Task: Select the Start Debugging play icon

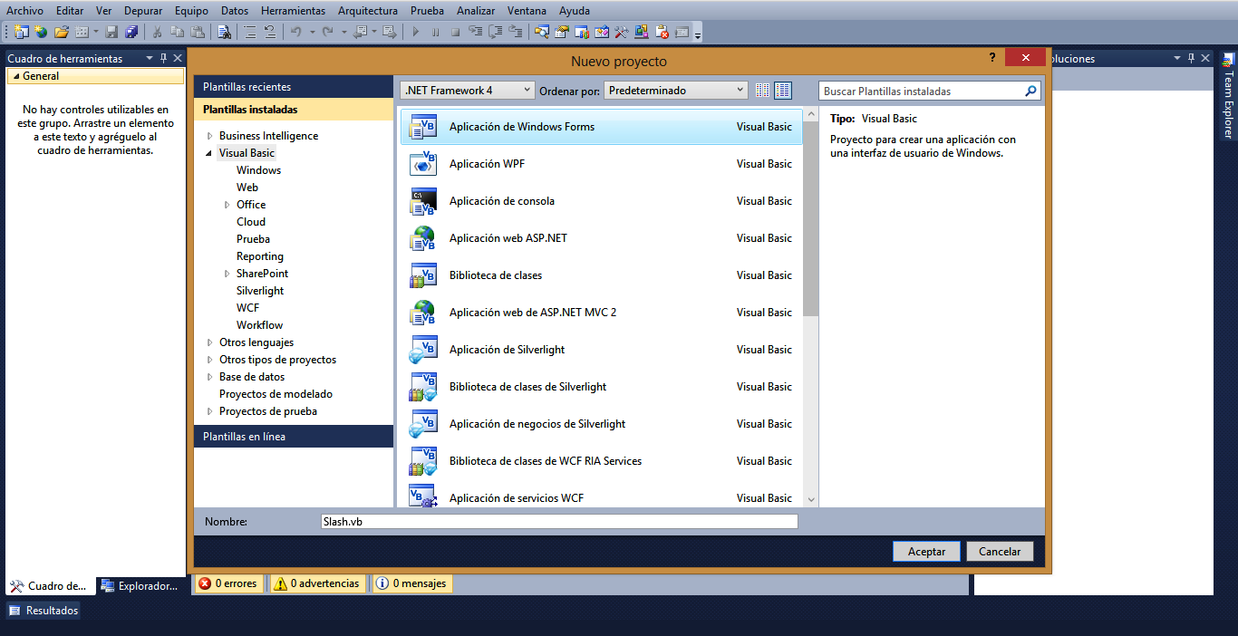Action: 417,32
